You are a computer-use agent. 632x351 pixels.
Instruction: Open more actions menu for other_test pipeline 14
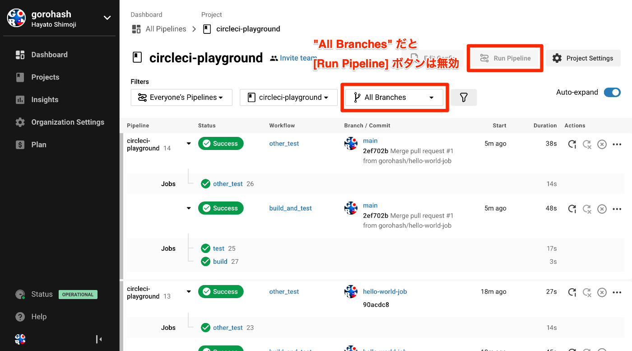617,145
